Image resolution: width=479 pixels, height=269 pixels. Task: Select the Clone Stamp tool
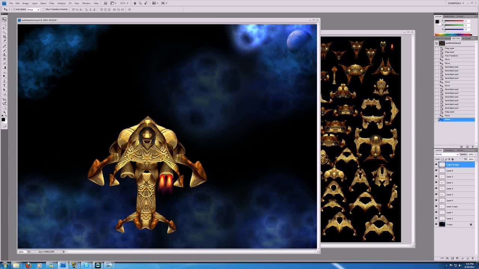point(4,55)
